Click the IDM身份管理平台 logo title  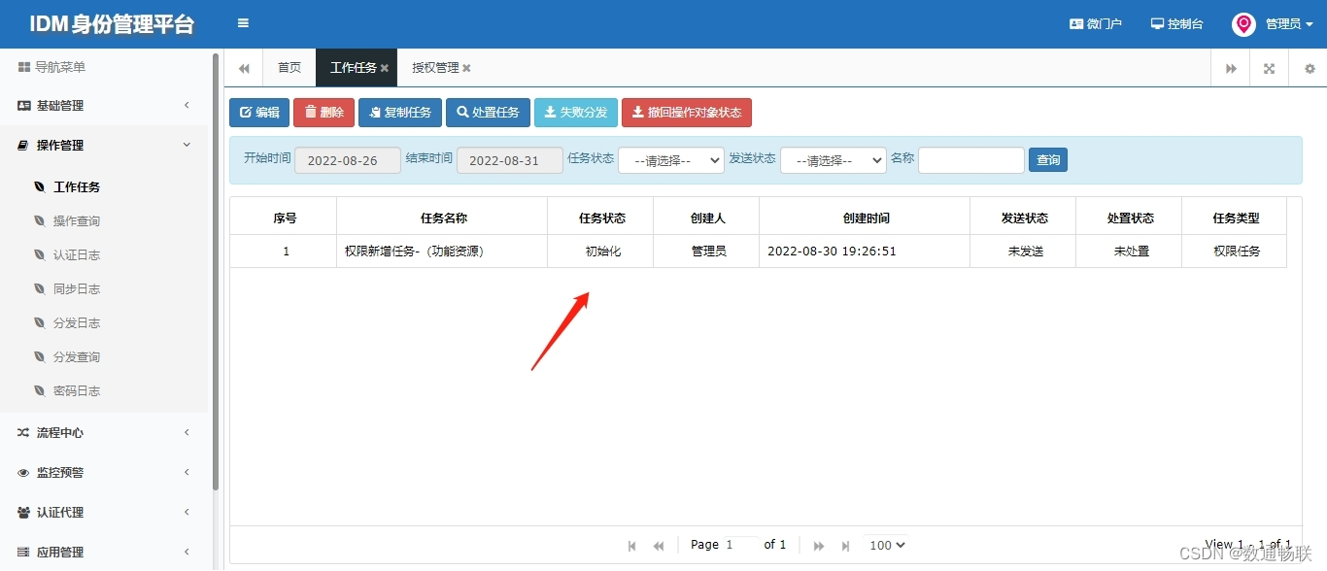(x=112, y=24)
